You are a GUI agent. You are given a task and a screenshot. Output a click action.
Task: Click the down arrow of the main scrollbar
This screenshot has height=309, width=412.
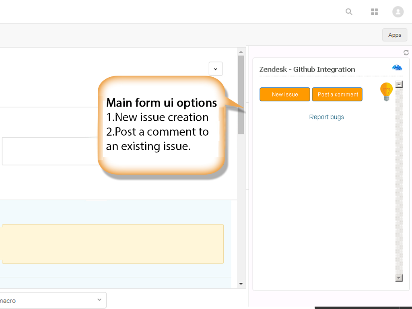[x=241, y=284]
